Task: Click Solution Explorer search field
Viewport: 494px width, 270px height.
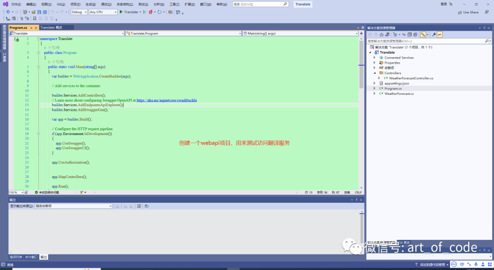Action: pyautogui.click(x=426, y=41)
